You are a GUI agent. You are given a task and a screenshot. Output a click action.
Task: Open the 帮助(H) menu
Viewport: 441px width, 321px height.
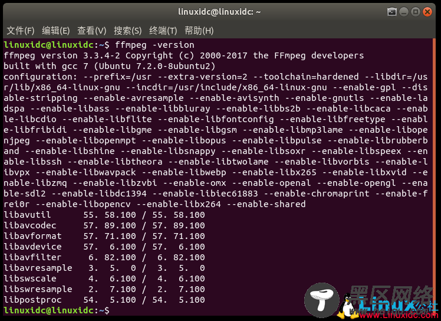pos(199,31)
